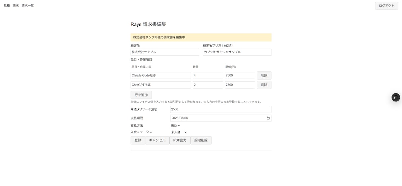Viewport: 402px width, 186px height.
Task: Open the 支払方法 dropdown 振込
Action: [176, 126]
